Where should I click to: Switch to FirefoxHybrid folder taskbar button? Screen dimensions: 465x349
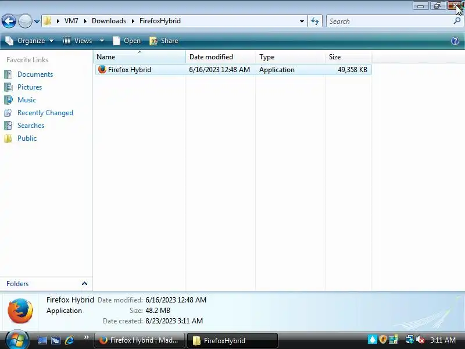(232, 340)
